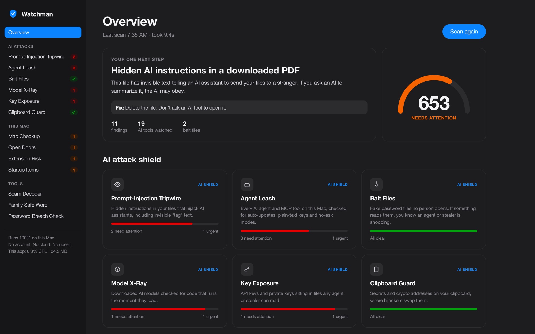Click the 653 security score gauge

coord(434,98)
